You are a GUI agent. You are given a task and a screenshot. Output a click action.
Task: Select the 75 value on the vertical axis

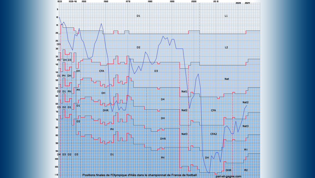tap(57, 119)
